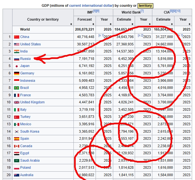
Task: Sort by CIA Estimate column arrow
Action: pos(172,24)
